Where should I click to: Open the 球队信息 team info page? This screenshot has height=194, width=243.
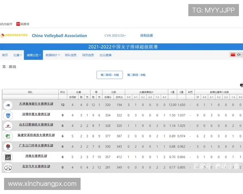point(70,55)
